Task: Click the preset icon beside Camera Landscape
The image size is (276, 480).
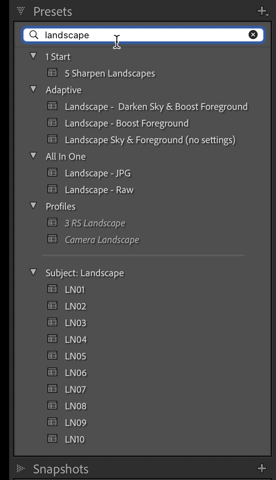Action: (x=52, y=239)
